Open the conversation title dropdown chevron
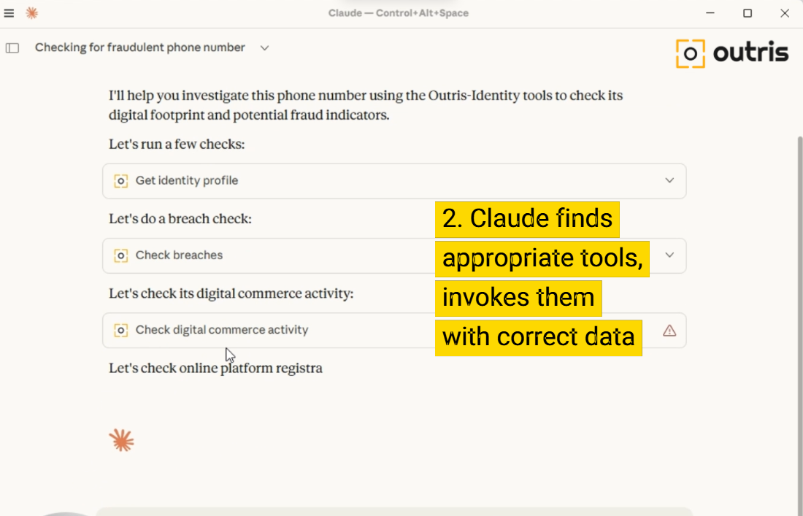The height and width of the screenshot is (516, 803). [x=264, y=47]
